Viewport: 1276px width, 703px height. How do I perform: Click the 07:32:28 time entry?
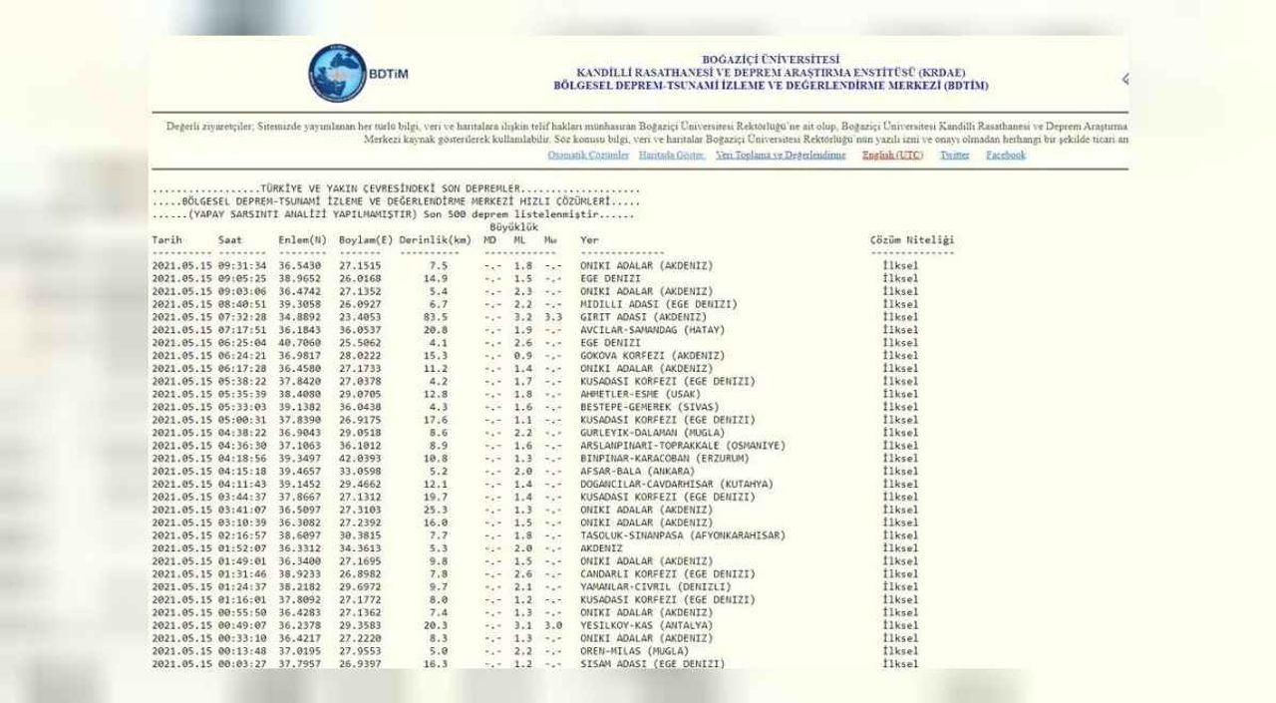242,317
